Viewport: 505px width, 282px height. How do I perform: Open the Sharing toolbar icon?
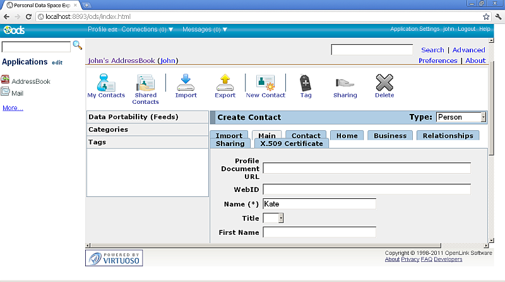345,82
